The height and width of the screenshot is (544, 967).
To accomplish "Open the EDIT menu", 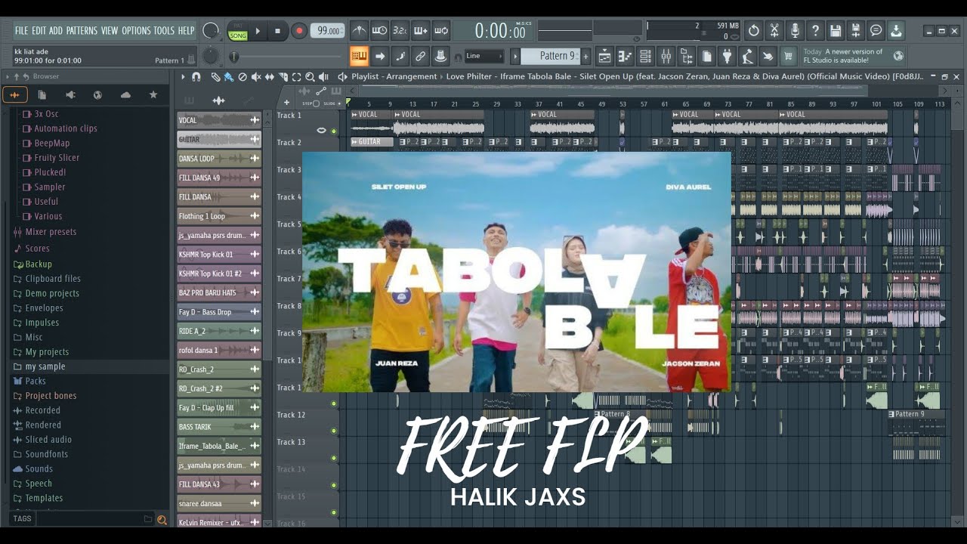I will pos(39,30).
